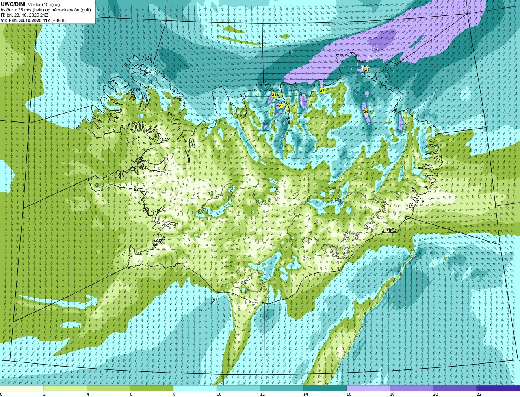This screenshot has height=397, width=520.
Task: Select the 18–20 medium purple legend swatch
Action: point(412,388)
